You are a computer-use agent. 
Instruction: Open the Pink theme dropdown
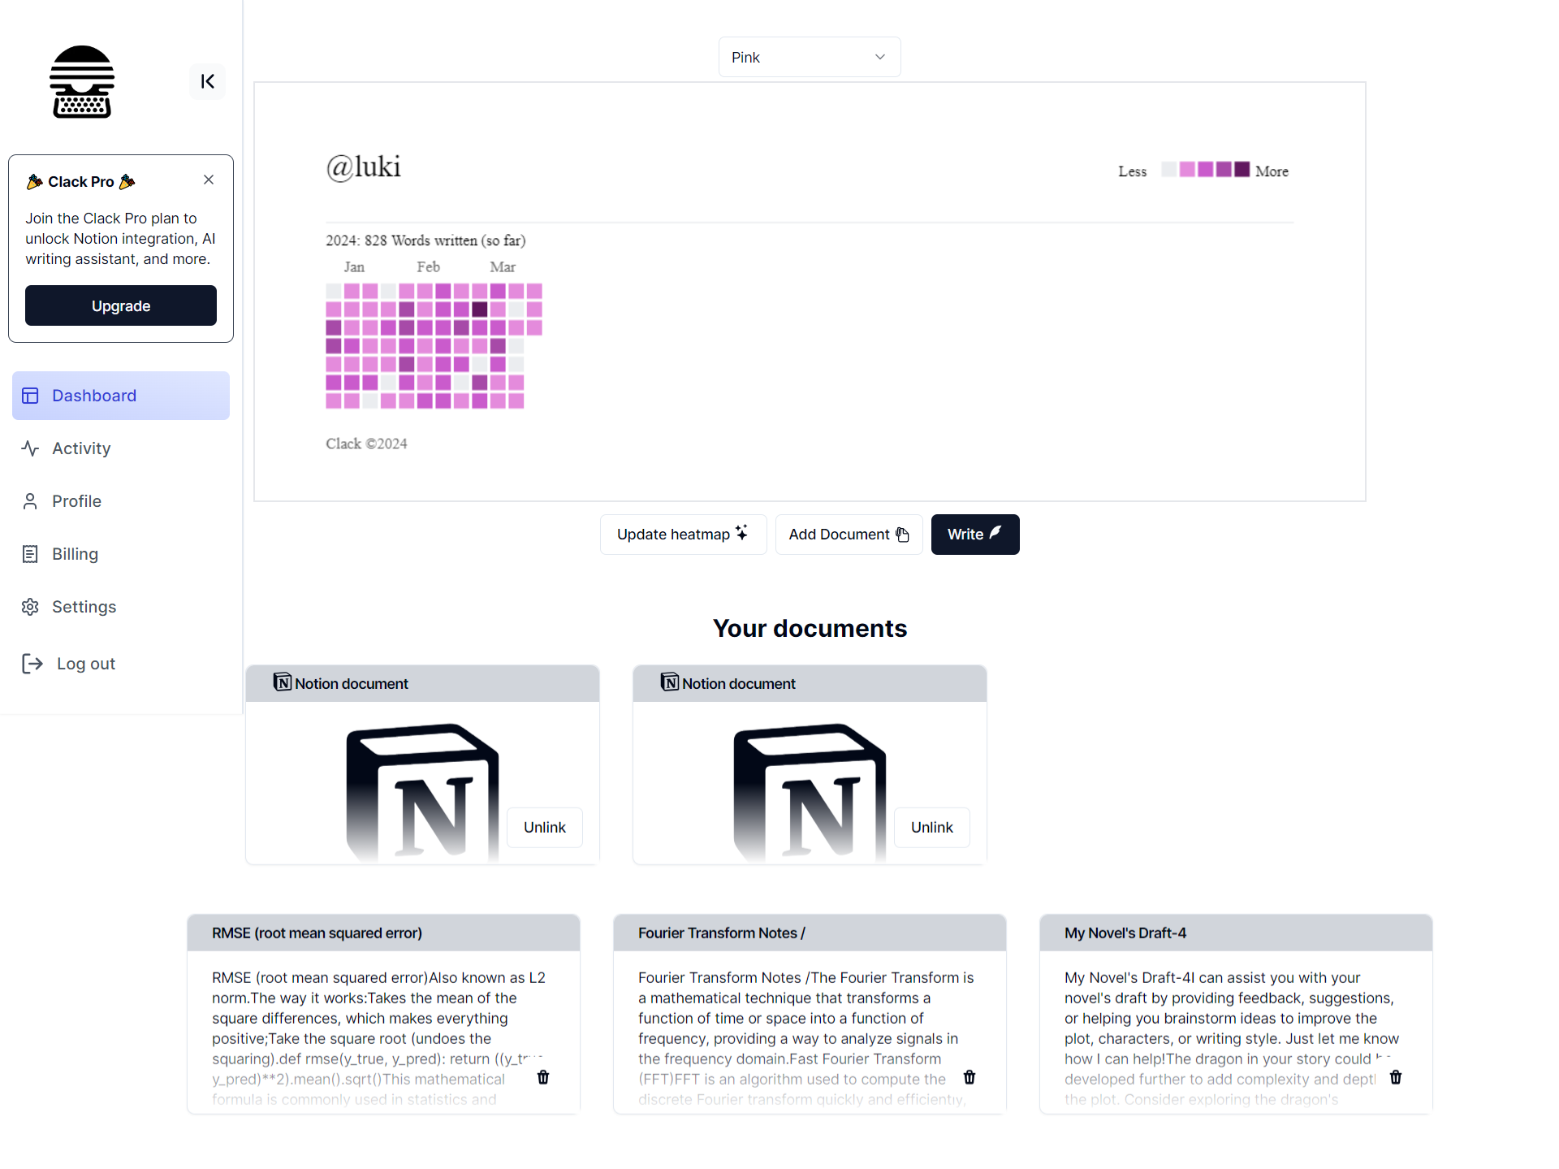click(809, 56)
